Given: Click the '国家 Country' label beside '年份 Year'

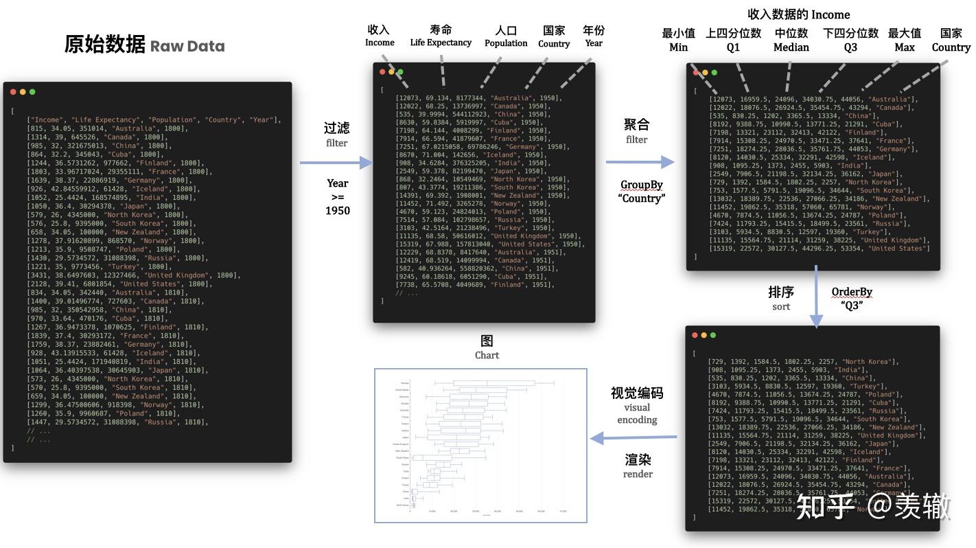Looking at the screenshot, I should click(554, 36).
